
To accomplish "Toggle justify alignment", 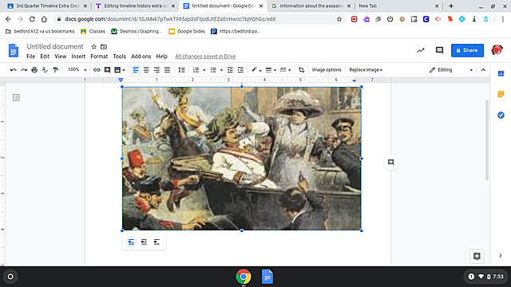I will (x=167, y=70).
